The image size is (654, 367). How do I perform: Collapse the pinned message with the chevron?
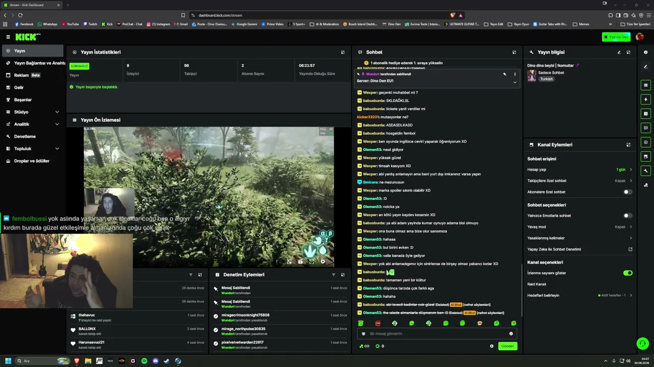pos(515,82)
